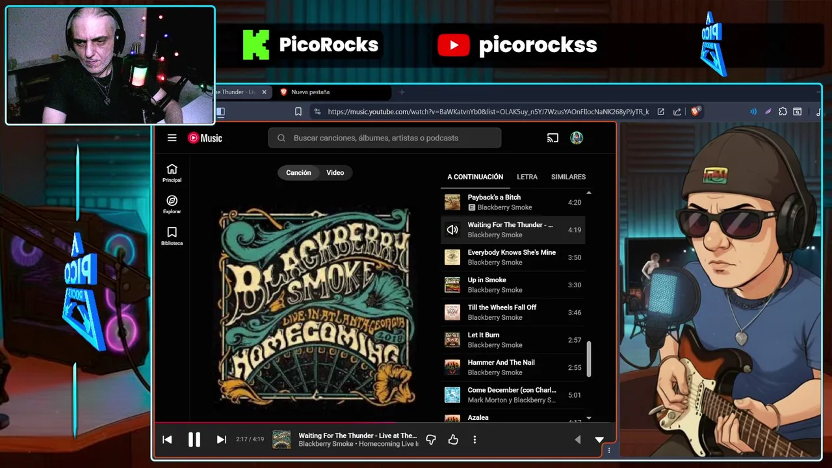Skip to previous track
The height and width of the screenshot is (468, 832).
pyautogui.click(x=167, y=439)
